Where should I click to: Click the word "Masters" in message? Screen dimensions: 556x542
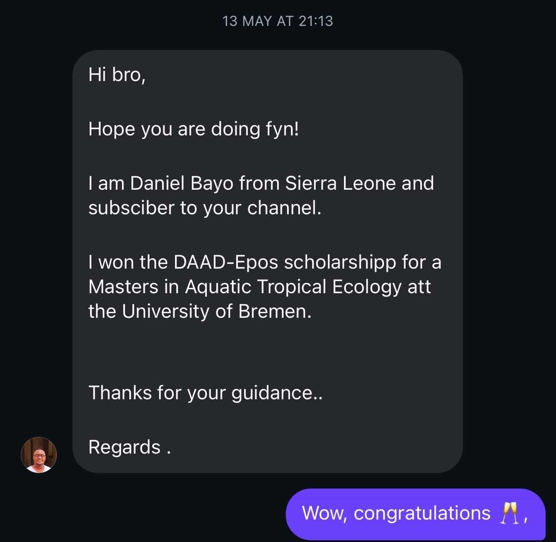(123, 287)
